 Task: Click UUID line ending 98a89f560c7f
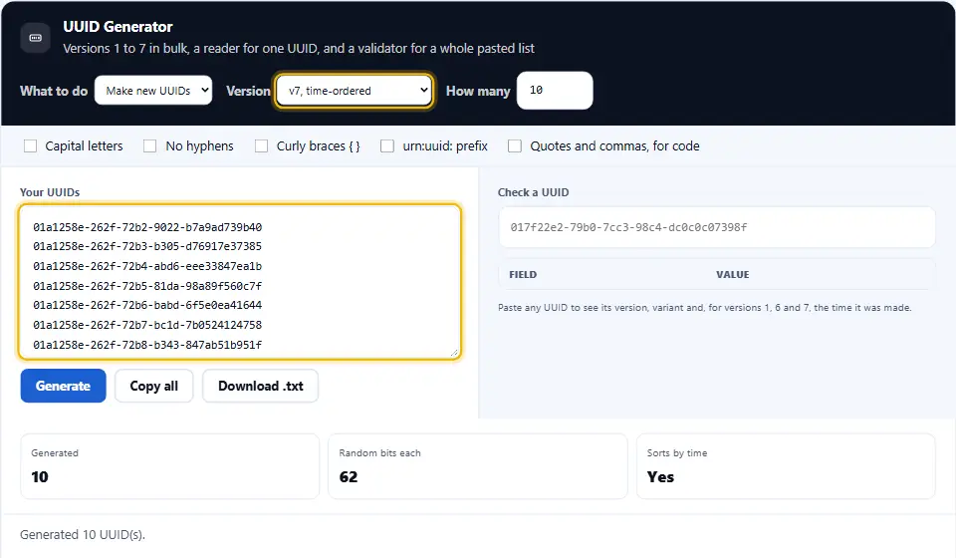click(147, 285)
